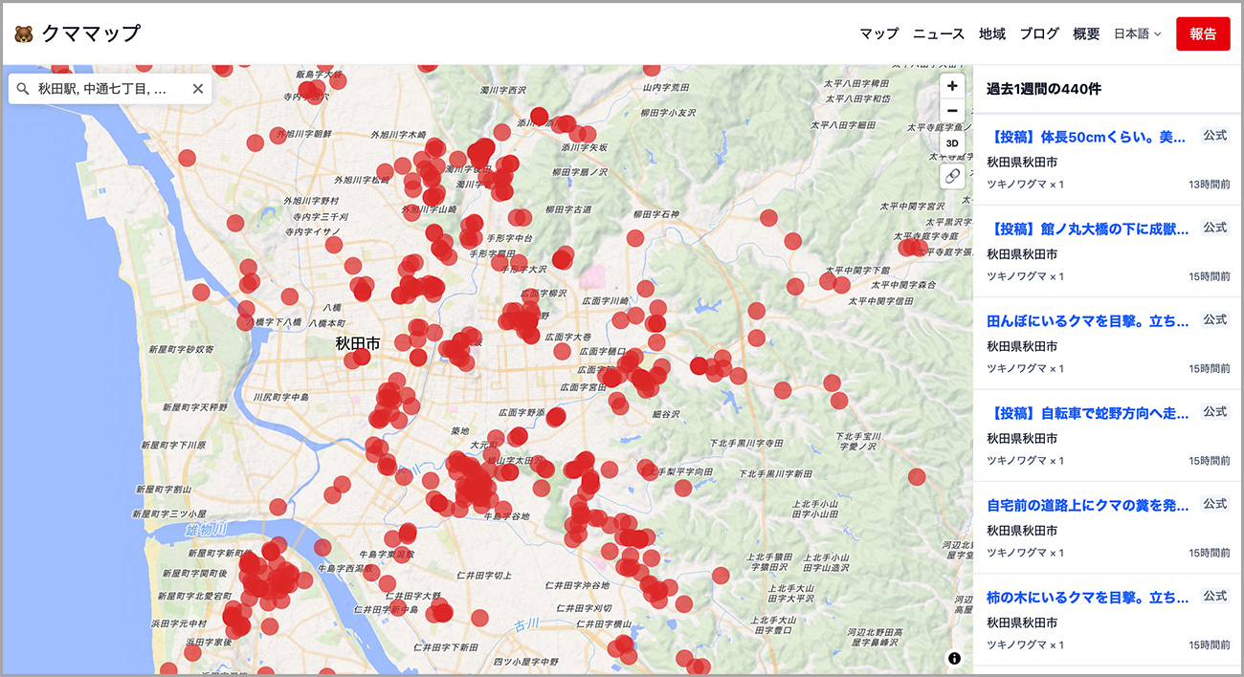Image resolution: width=1244 pixels, height=677 pixels.
Task: Click the search magnifier icon
Action: 23,89
